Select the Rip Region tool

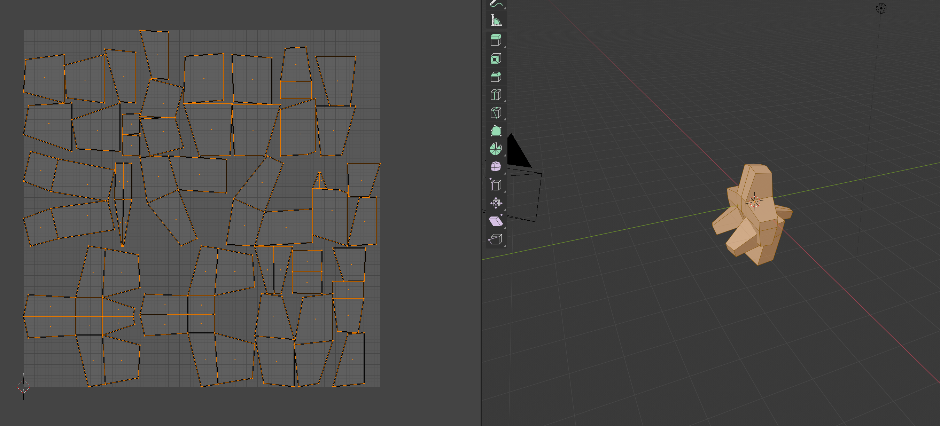(x=496, y=239)
